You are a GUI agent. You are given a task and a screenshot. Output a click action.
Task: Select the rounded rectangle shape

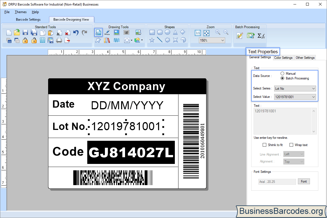click(160, 32)
